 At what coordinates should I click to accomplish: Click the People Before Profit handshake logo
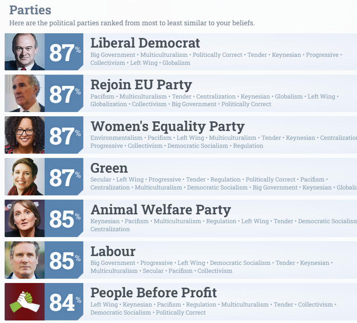(24, 302)
